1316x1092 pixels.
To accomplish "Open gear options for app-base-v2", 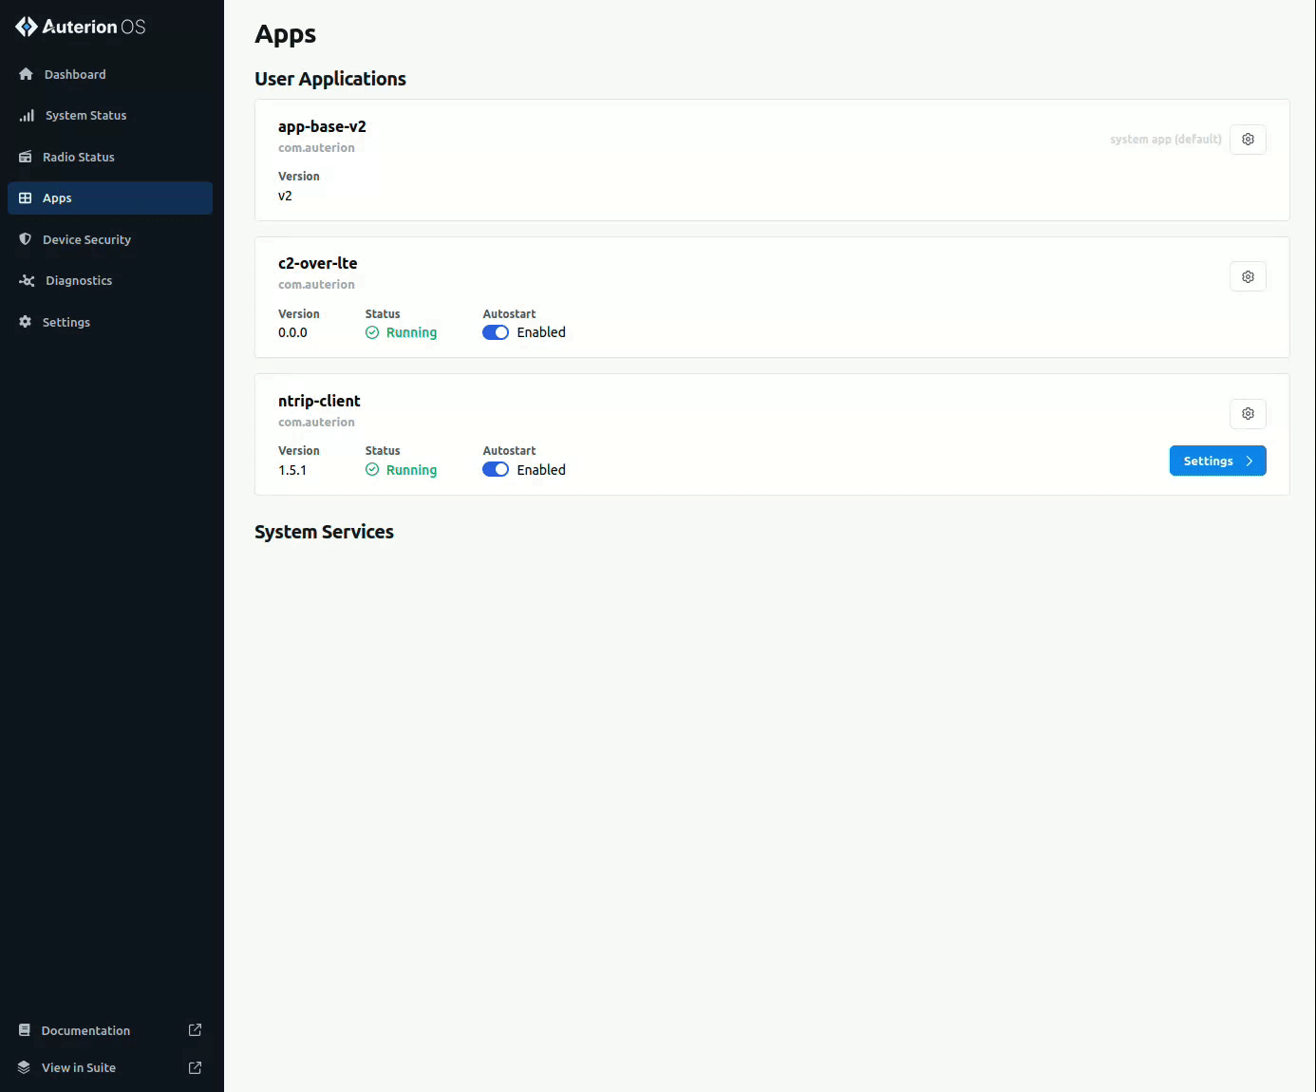I will (x=1248, y=140).
